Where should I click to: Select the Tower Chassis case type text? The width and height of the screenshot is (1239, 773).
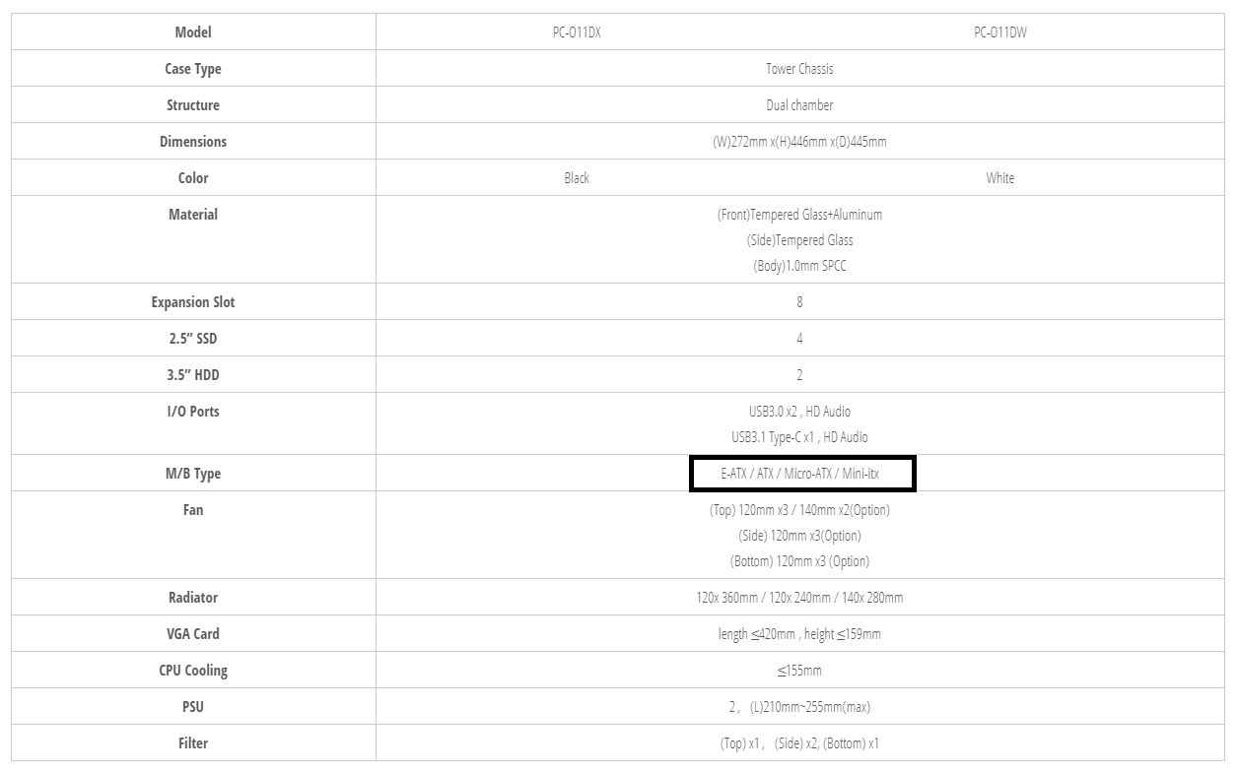pyautogui.click(x=799, y=69)
